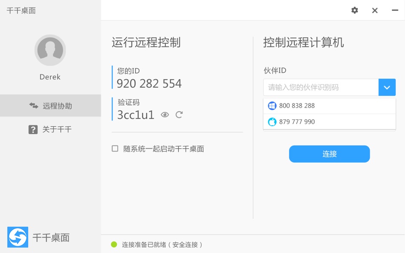Image resolution: width=405 pixels, height=253 pixels.
Task: Click the 随系统一起启动千千桌面 label
Action: pos(164,149)
